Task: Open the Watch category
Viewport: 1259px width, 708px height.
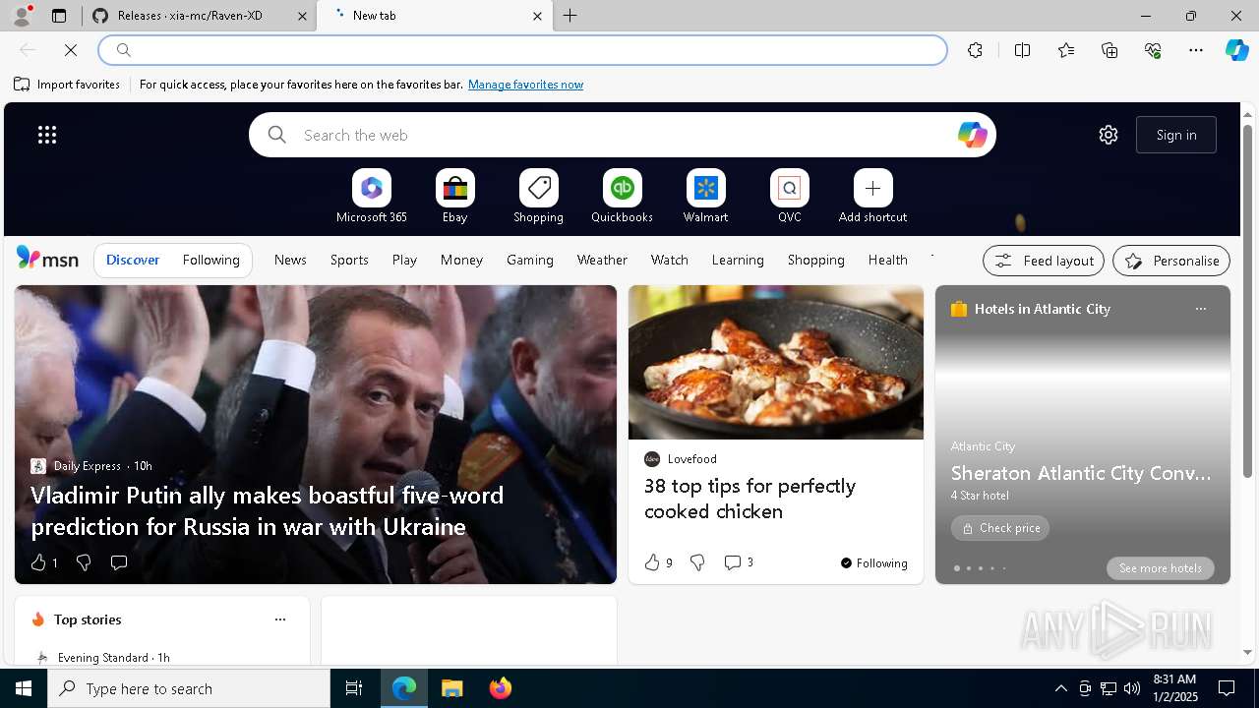Action: 670,260
